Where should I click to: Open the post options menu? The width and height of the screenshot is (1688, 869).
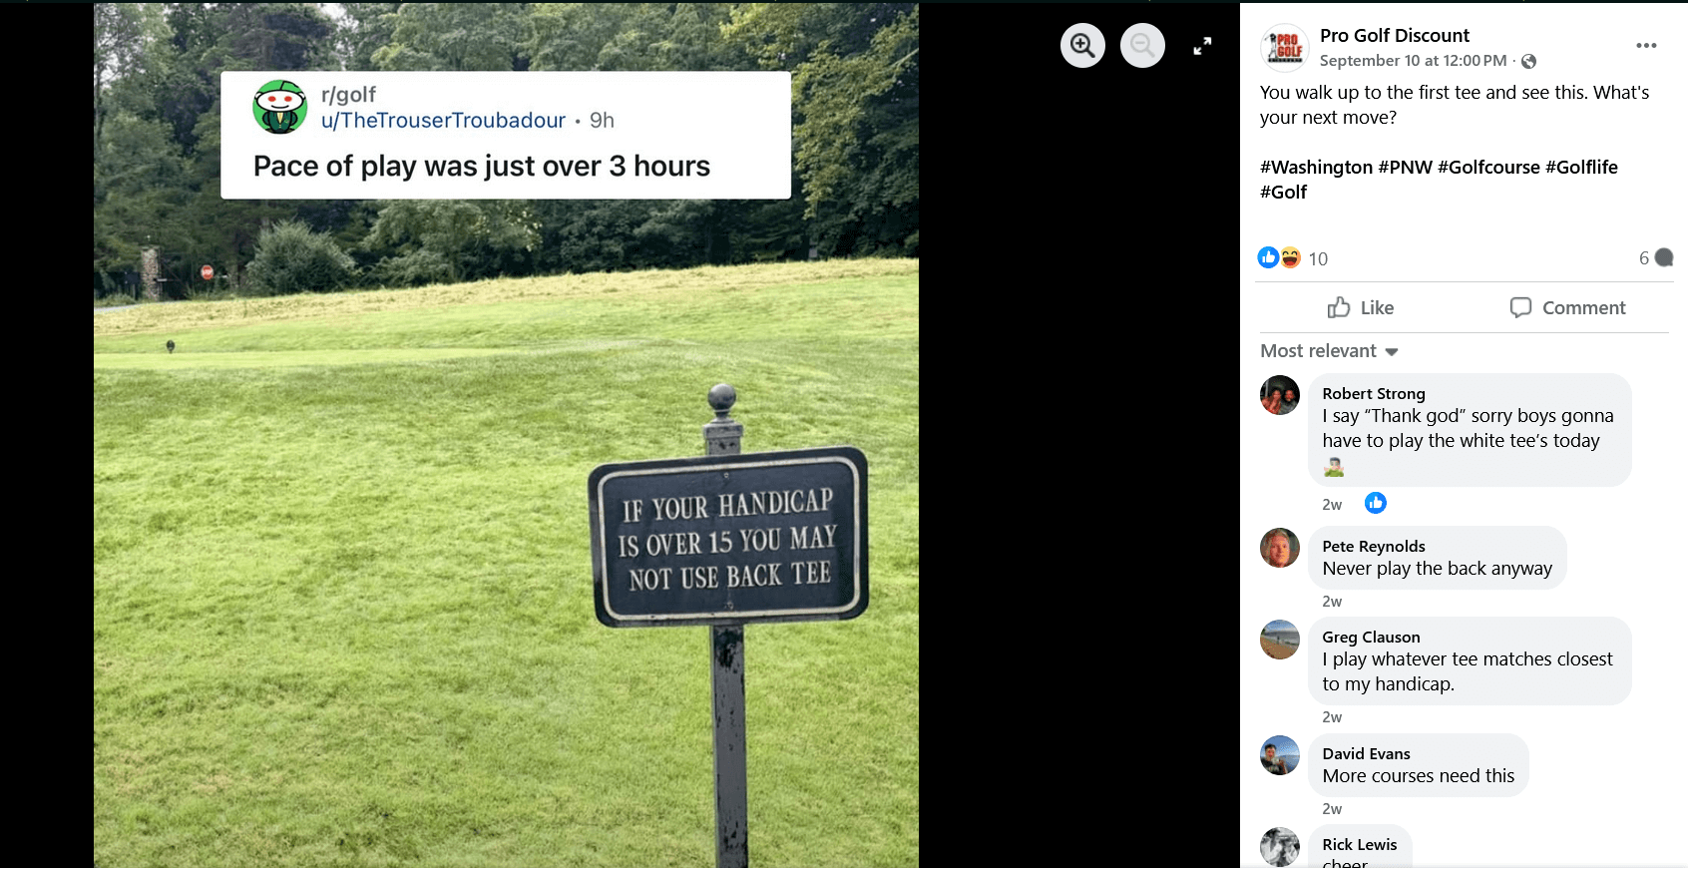[1646, 45]
